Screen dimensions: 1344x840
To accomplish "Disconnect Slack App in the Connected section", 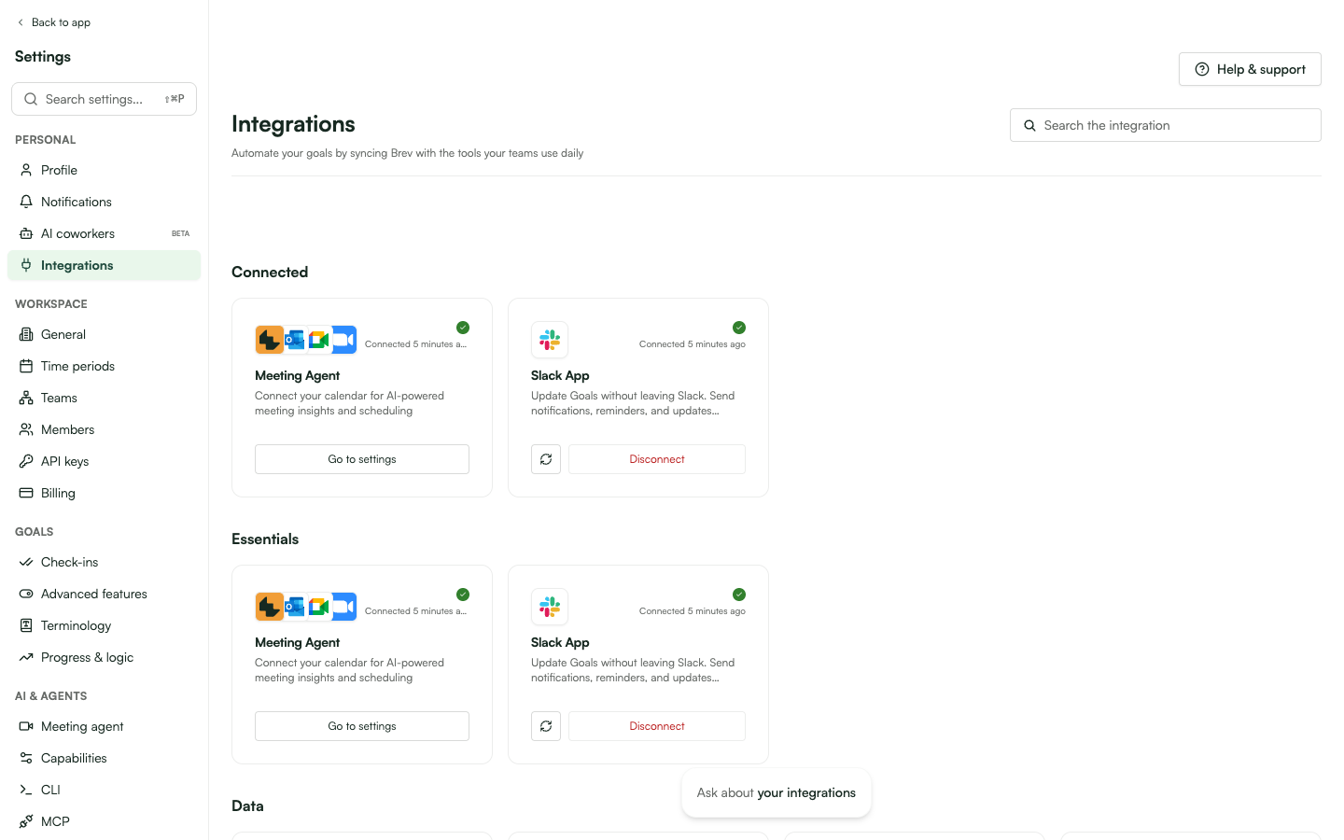I will [x=657, y=459].
